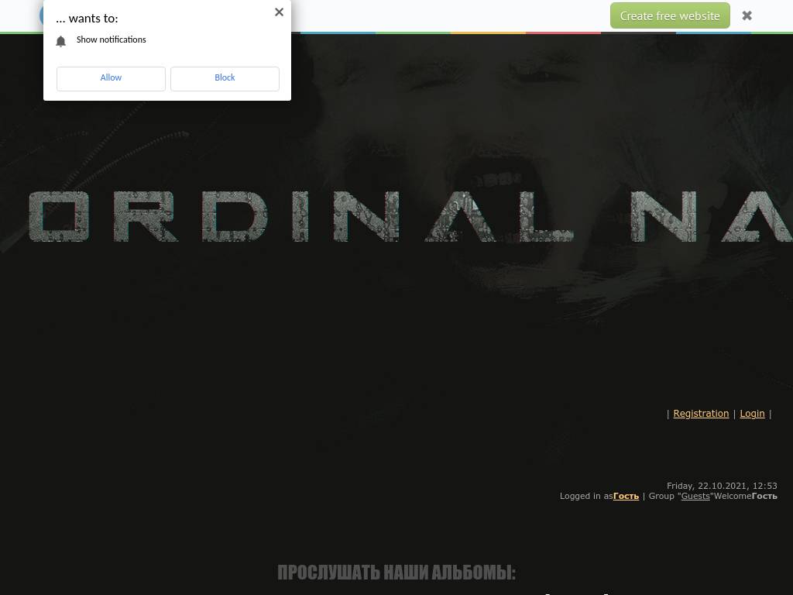Block notifications from this site
Image resolution: width=793 pixels, height=595 pixels.
225,78
